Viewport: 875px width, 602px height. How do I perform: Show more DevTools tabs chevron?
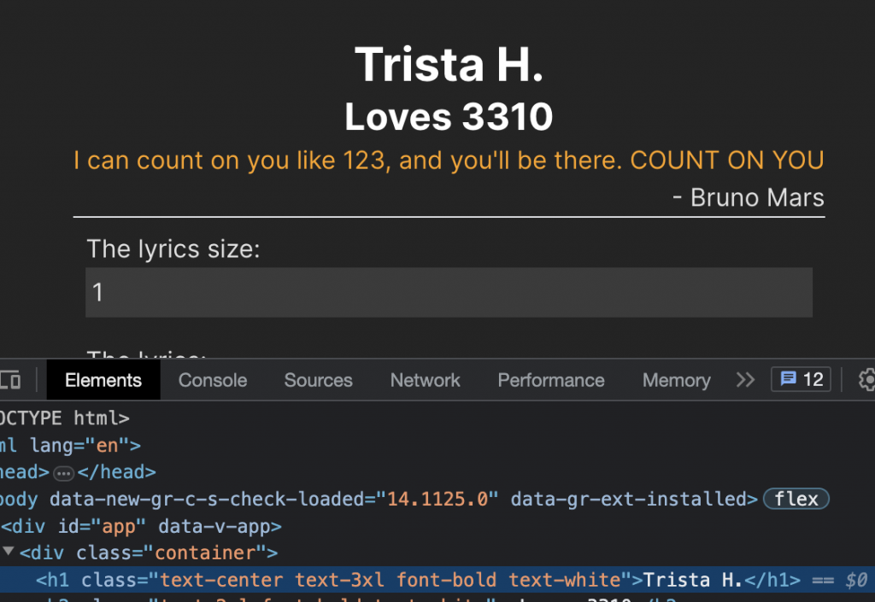[x=746, y=380]
